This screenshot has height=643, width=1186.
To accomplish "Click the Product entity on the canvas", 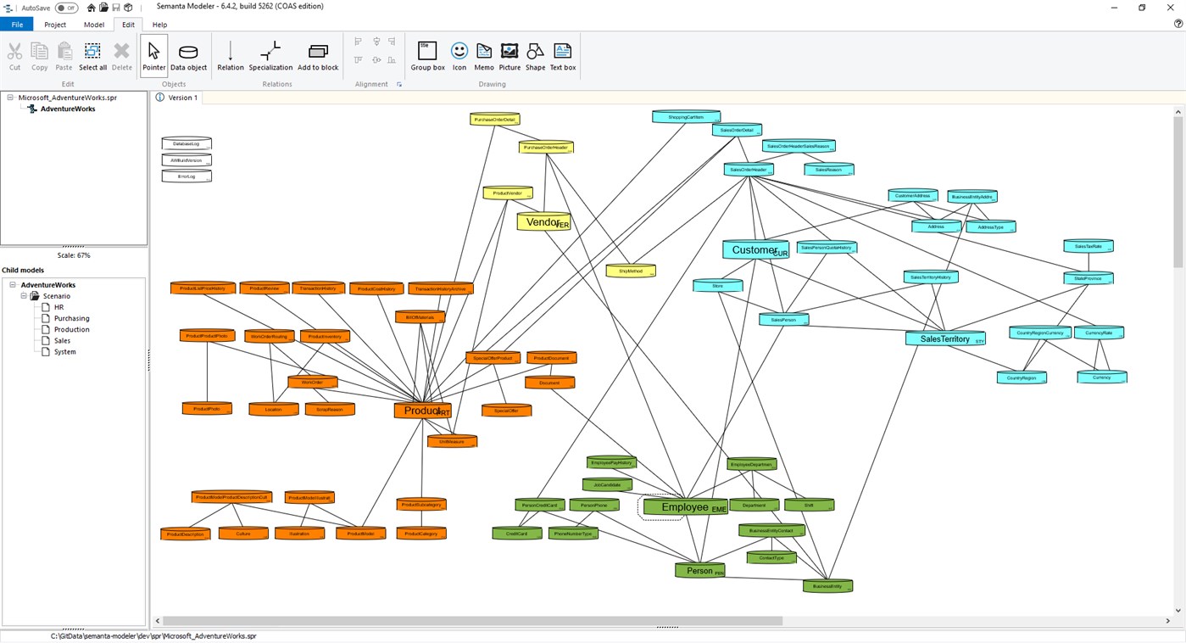I will coord(423,411).
